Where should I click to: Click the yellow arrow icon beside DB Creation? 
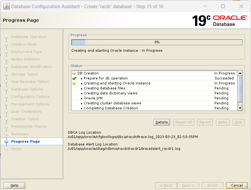pyautogui.click(x=74, y=74)
